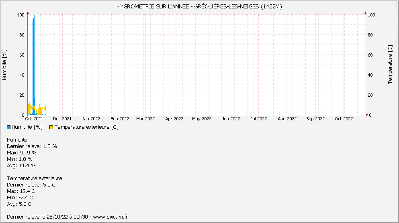Click the red arrow at the x-axis end
Image resolution: width=399 pixels, height=223 pixels.
click(x=367, y=115)
